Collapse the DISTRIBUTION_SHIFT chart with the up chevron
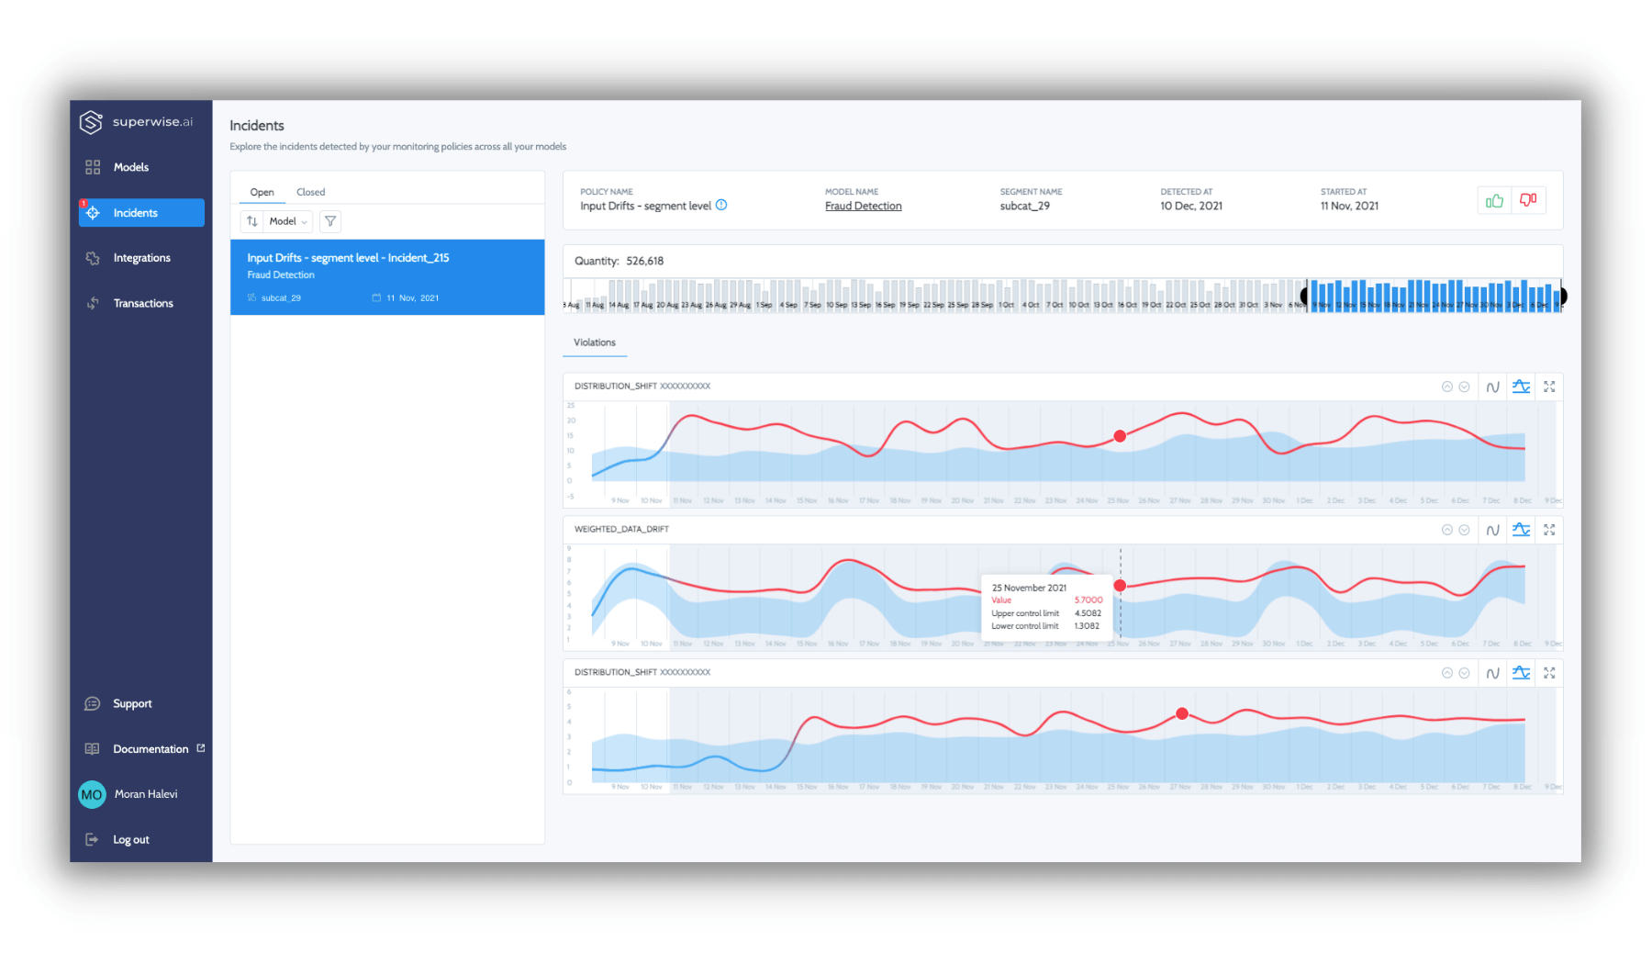This screenshot has width=1652, height=964. [x=1448, y=387]
